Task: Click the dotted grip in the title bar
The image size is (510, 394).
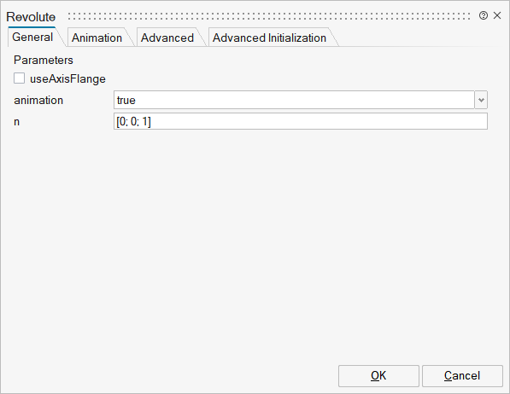Action: coord(269,16)
